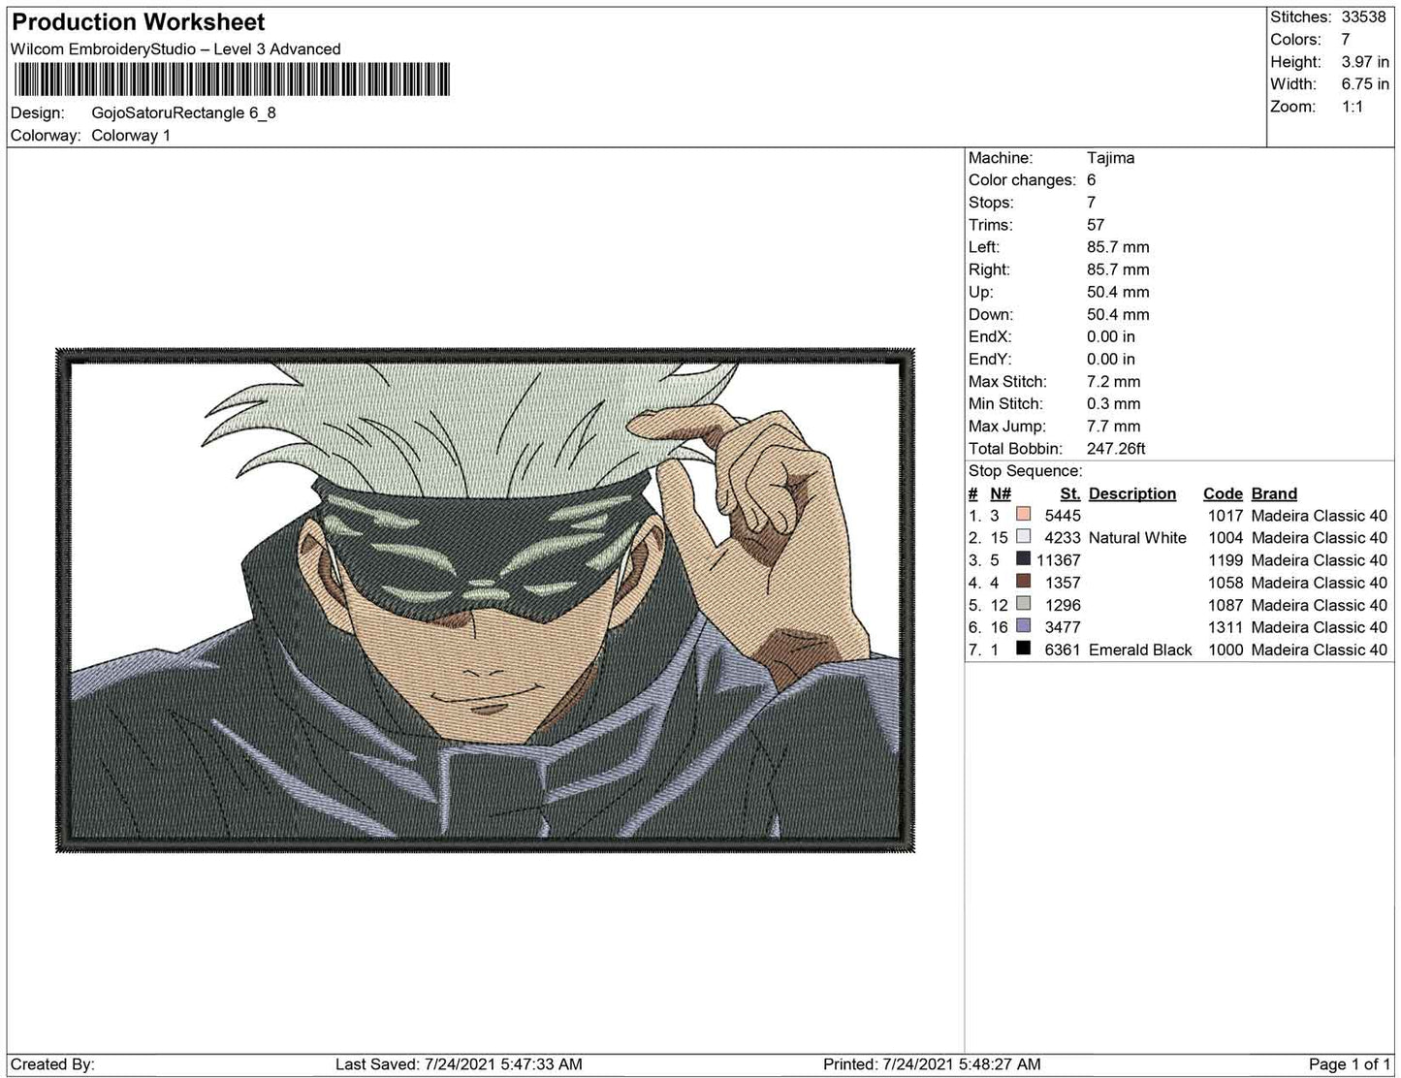
Task: Click the code 1000 in the last row
Action: [x=1226, y=650]
